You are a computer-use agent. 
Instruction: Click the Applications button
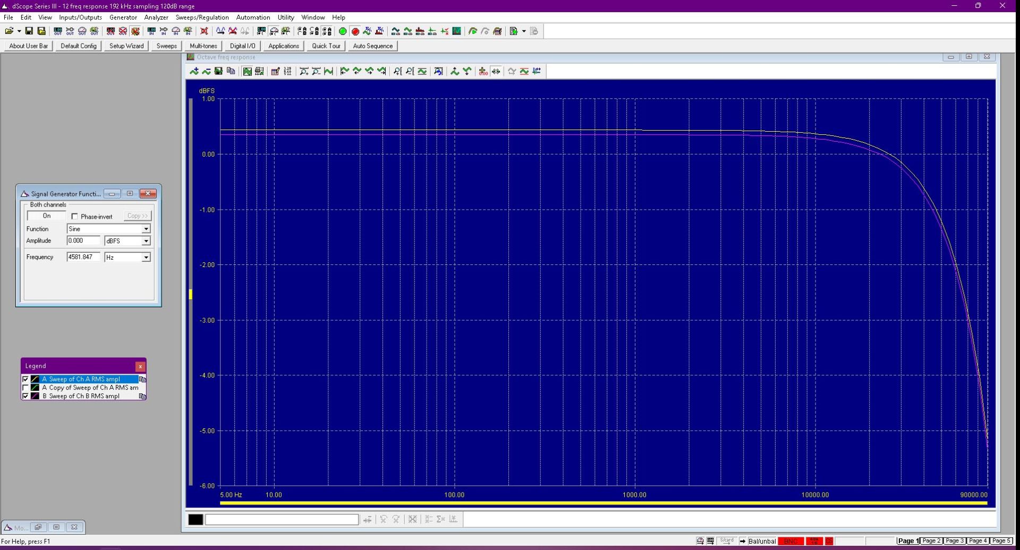(x=284, y=46)
